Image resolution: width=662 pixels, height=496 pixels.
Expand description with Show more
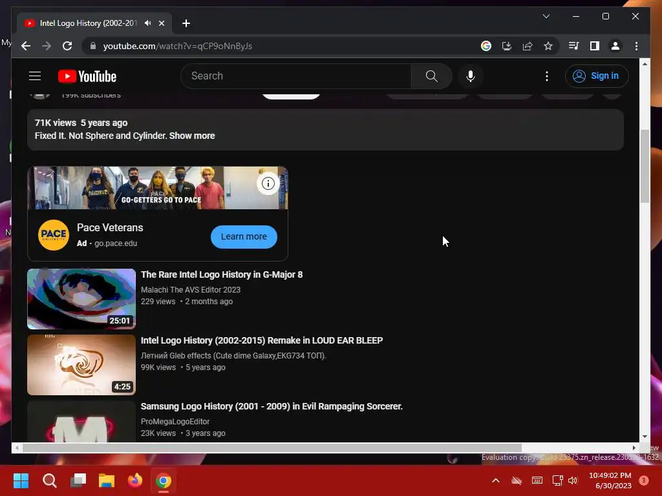tap(192, 136)
